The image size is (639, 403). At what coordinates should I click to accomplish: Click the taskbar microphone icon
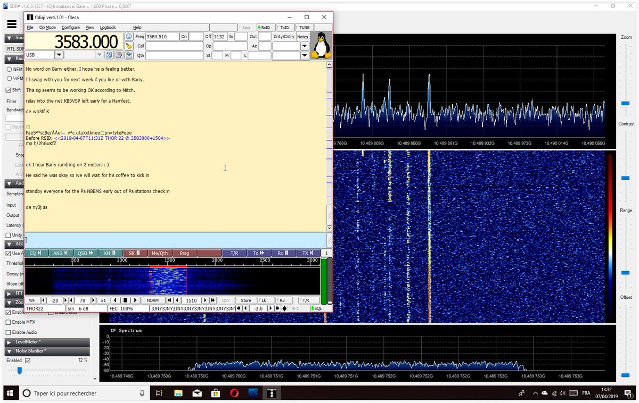click(142, 393)
